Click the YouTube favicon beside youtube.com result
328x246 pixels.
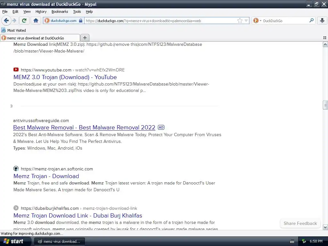[x=16, y=70]
